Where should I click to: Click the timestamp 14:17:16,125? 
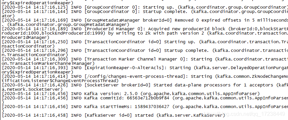[50, 7]
